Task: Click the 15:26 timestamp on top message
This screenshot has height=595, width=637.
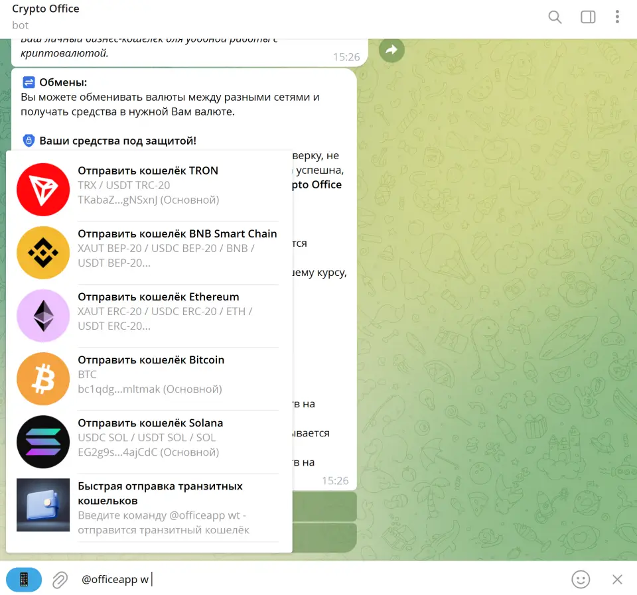Action: [x=346, y=57]
